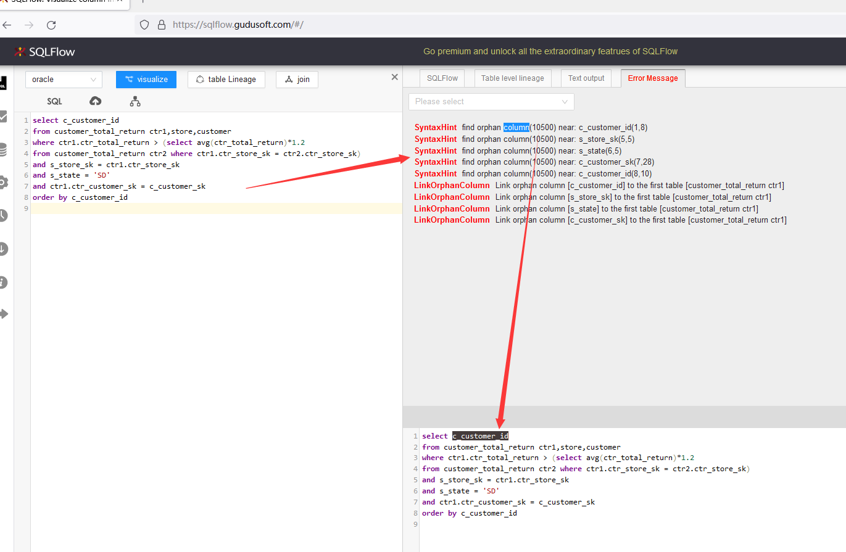Open the Please select dropdown
Viewport: 846px width, 552px height.
[x=491, y=101]
